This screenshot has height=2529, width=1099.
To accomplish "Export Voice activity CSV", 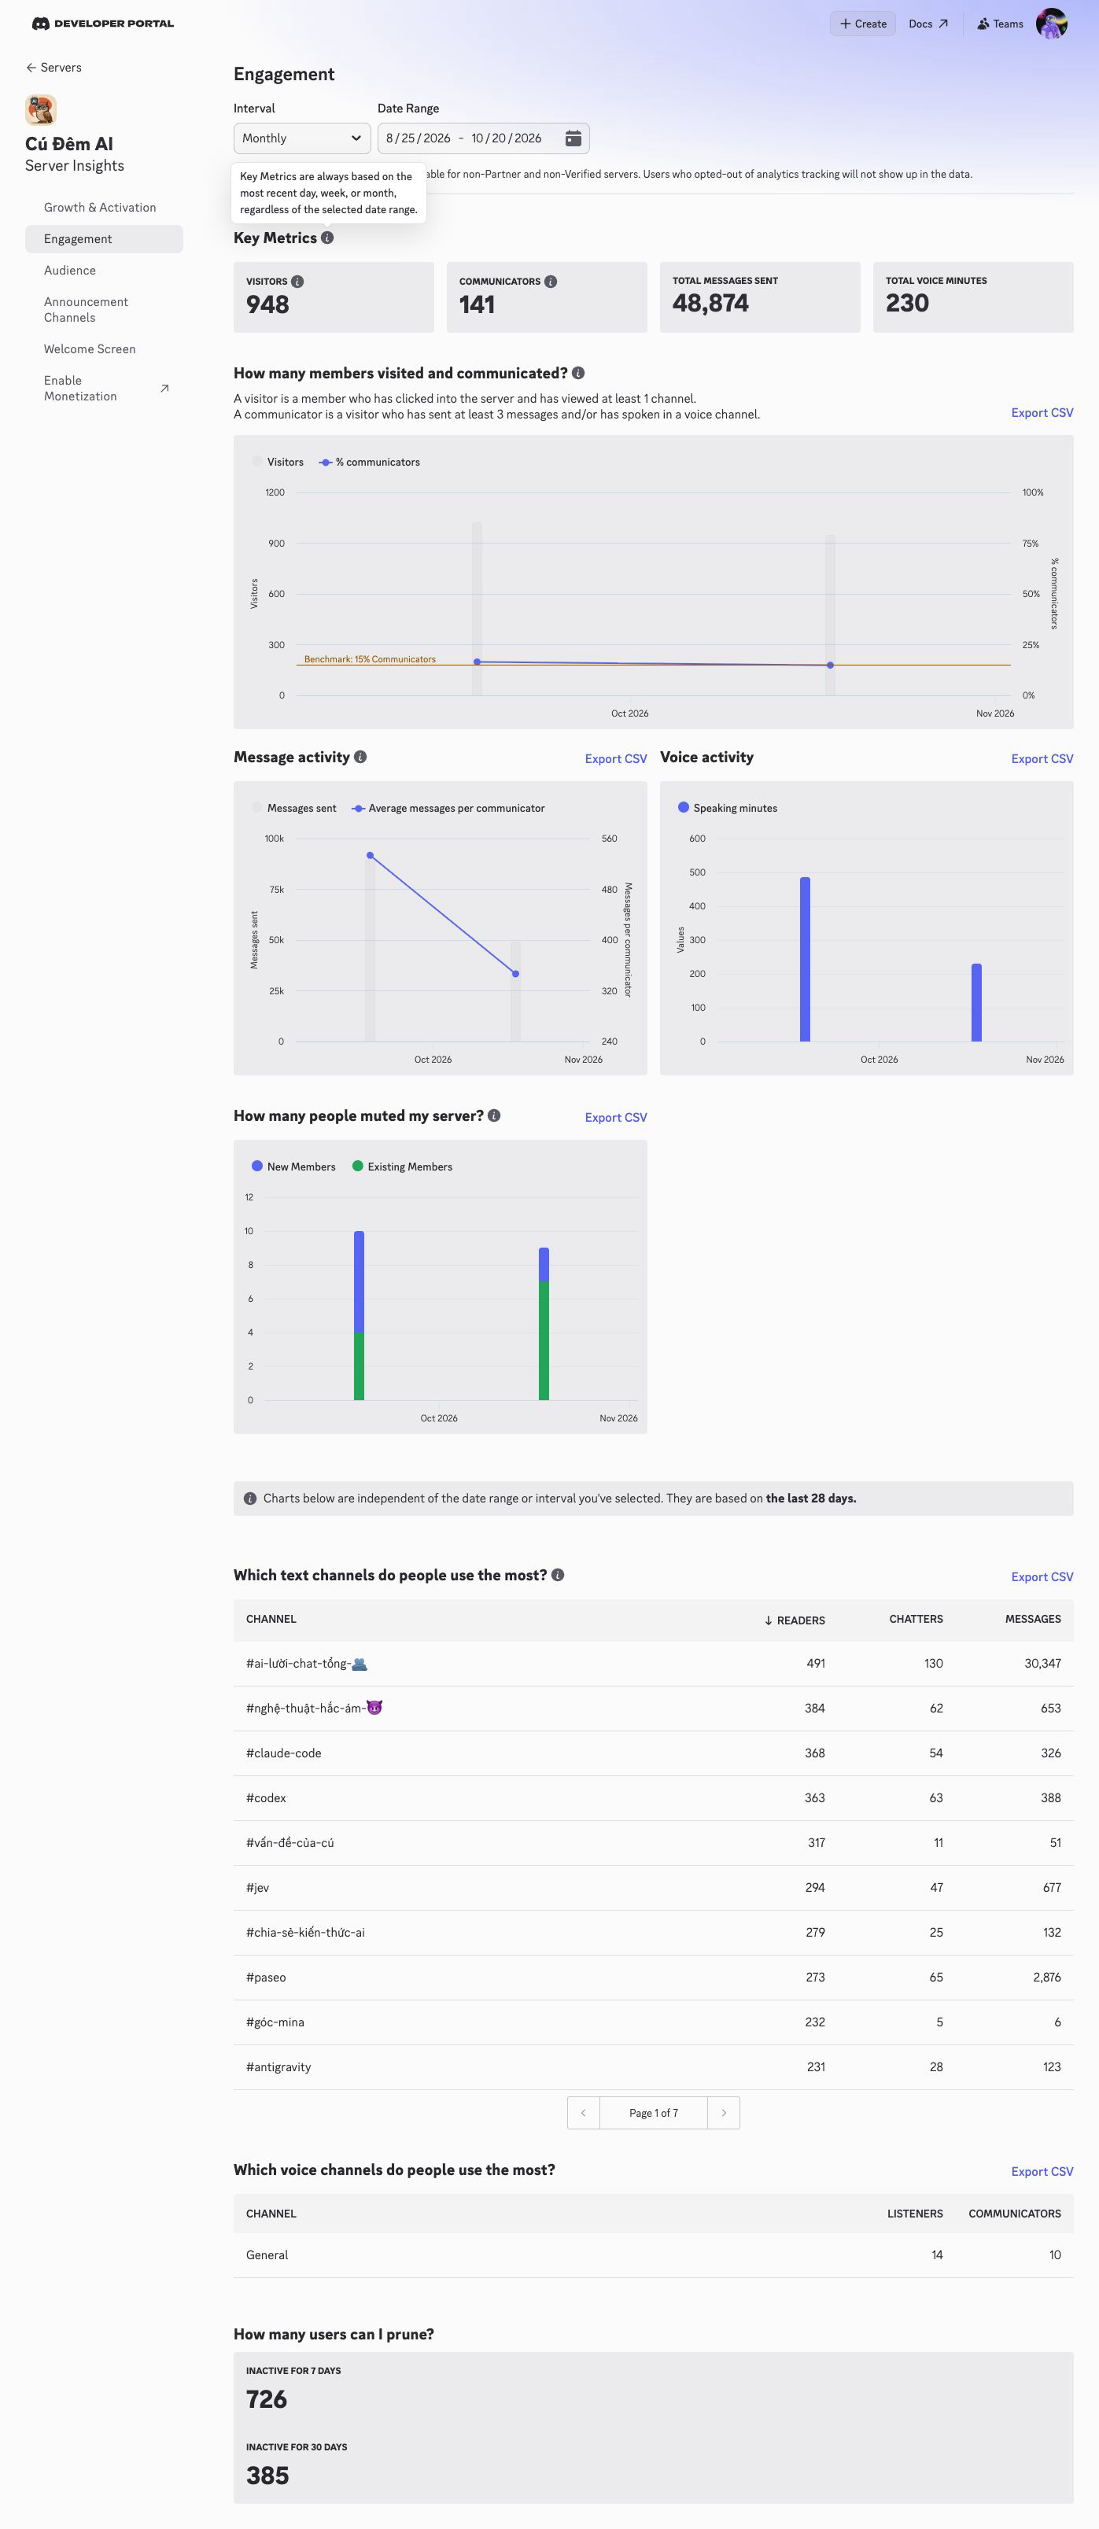I will (1042, 759).
